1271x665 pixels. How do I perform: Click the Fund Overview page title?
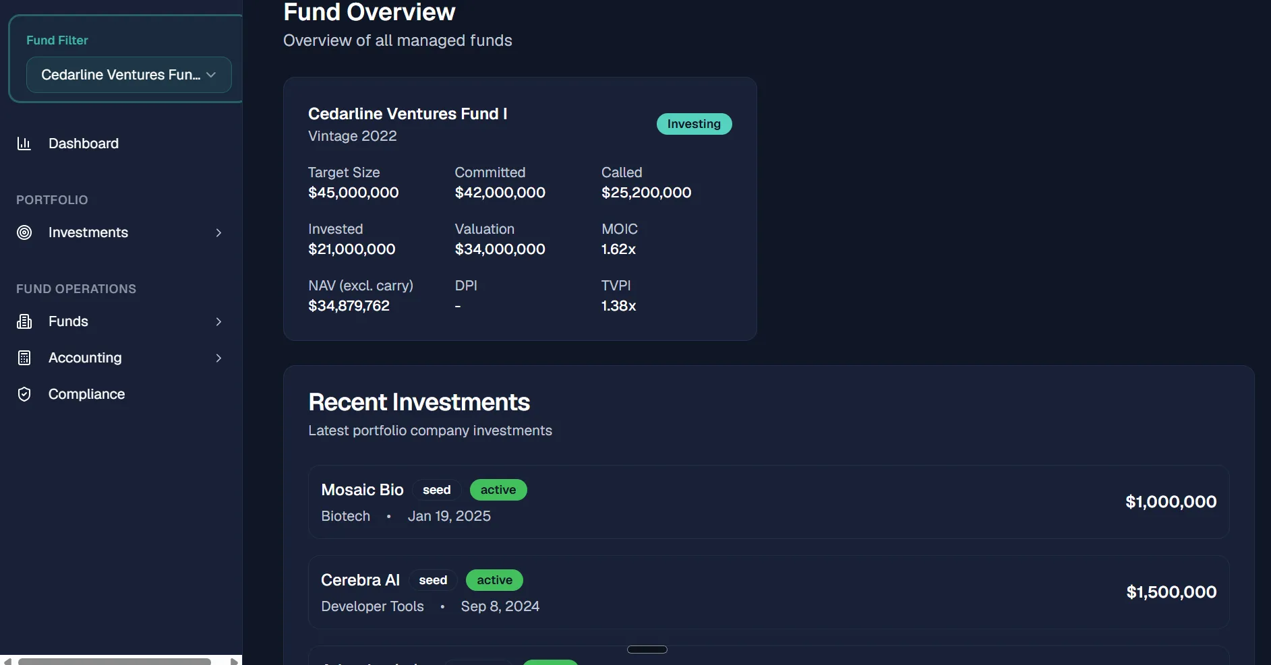coord(370,12)
